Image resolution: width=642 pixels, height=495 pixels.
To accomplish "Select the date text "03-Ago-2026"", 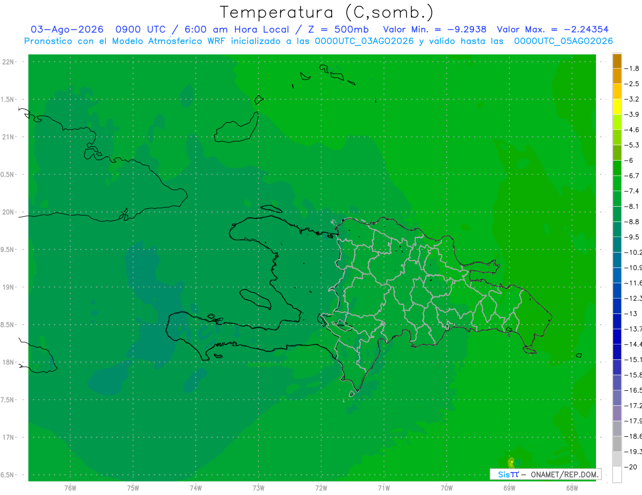I will point(67,30).
